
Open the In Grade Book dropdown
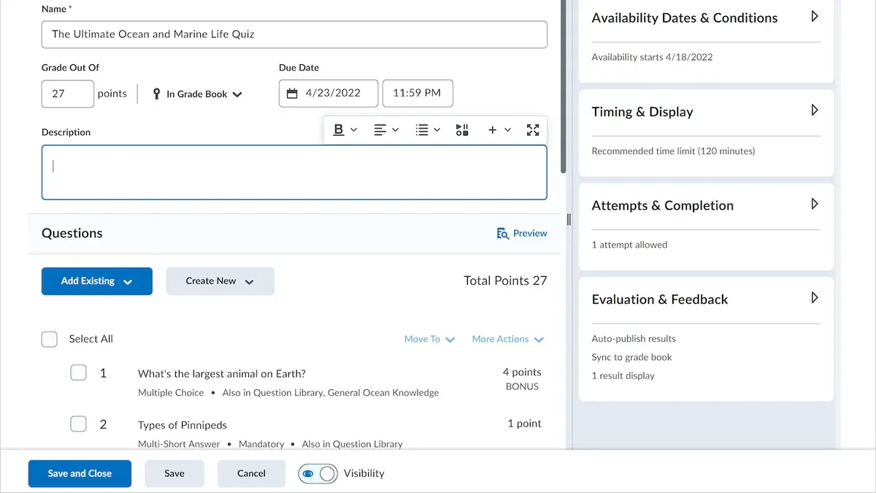[x=197, y=94]
